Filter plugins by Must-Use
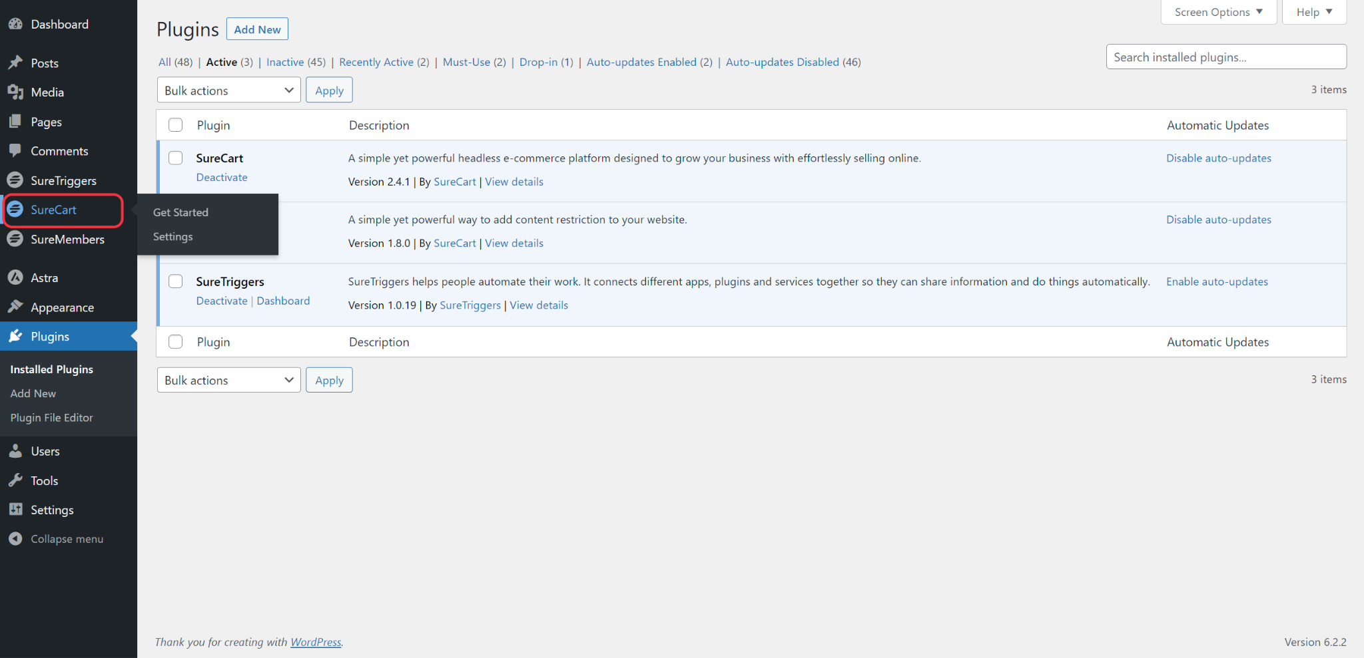 point(474,62)
